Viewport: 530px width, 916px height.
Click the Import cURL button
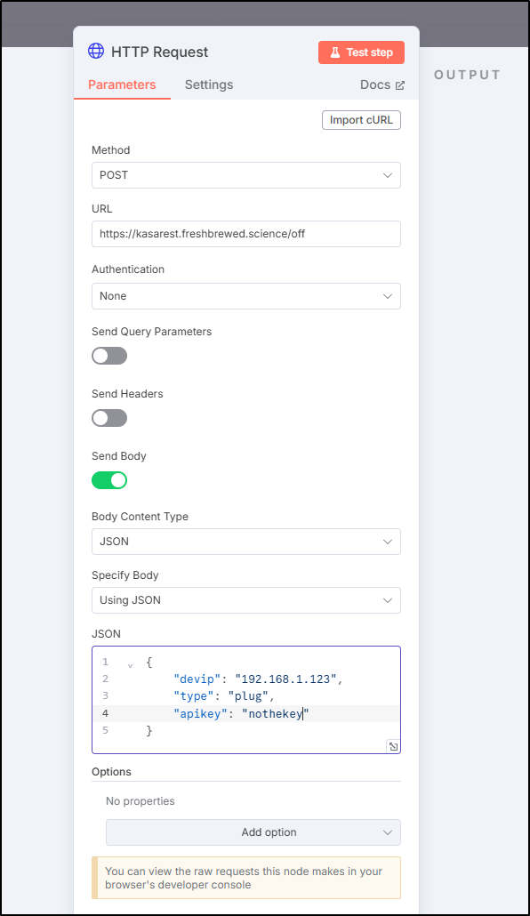pyautogui.click(x=361, y=120)
